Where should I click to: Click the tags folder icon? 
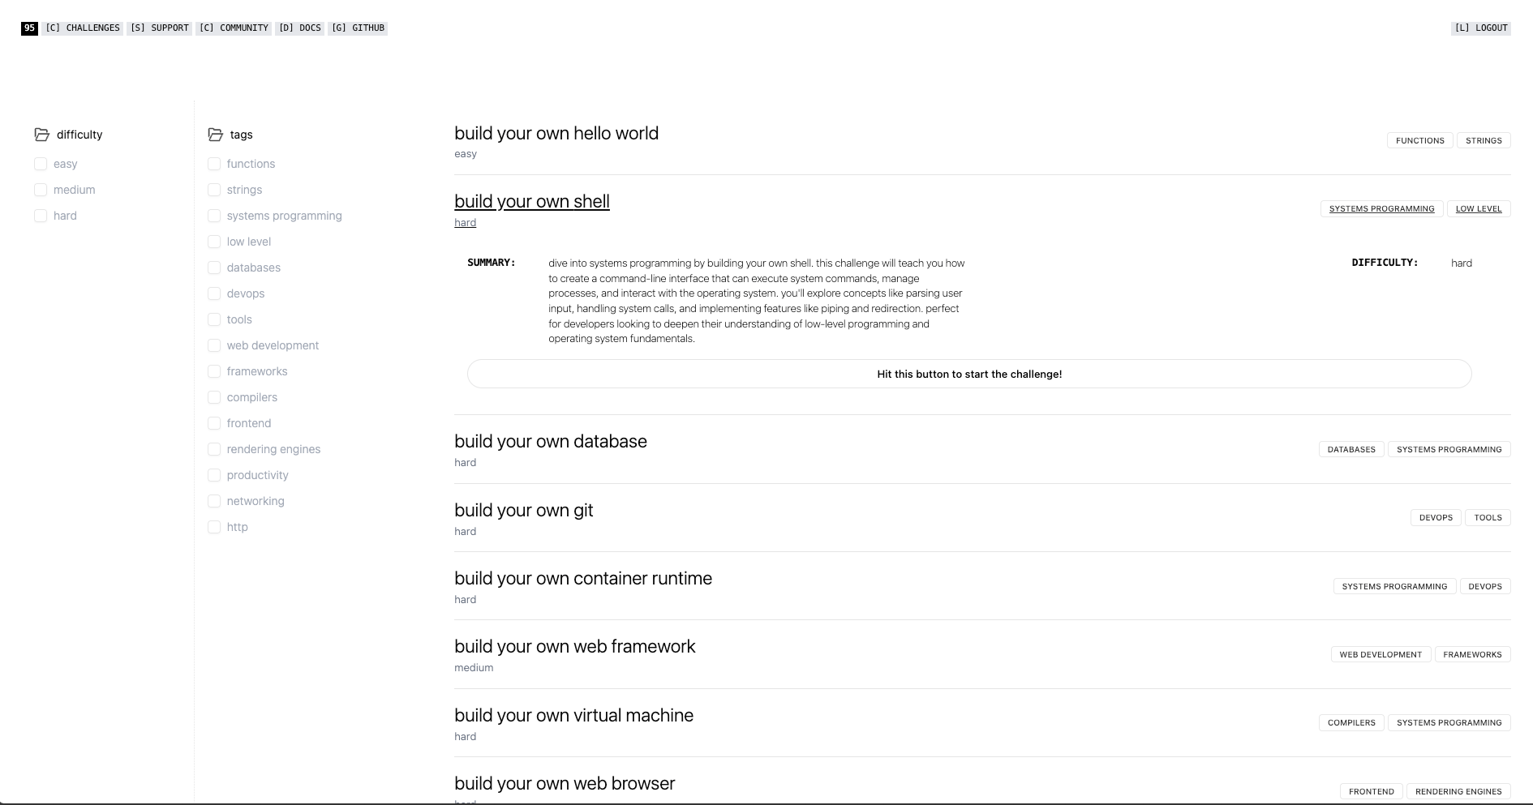coord(216,135)
